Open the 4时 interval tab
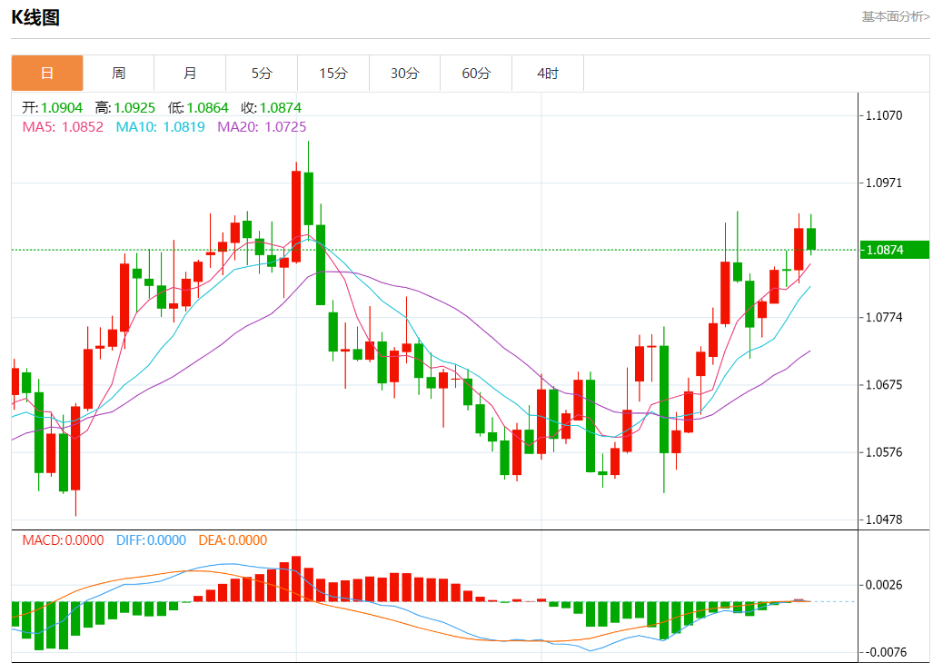The height and width of the screenshot is (663, 933). [548, 74]
